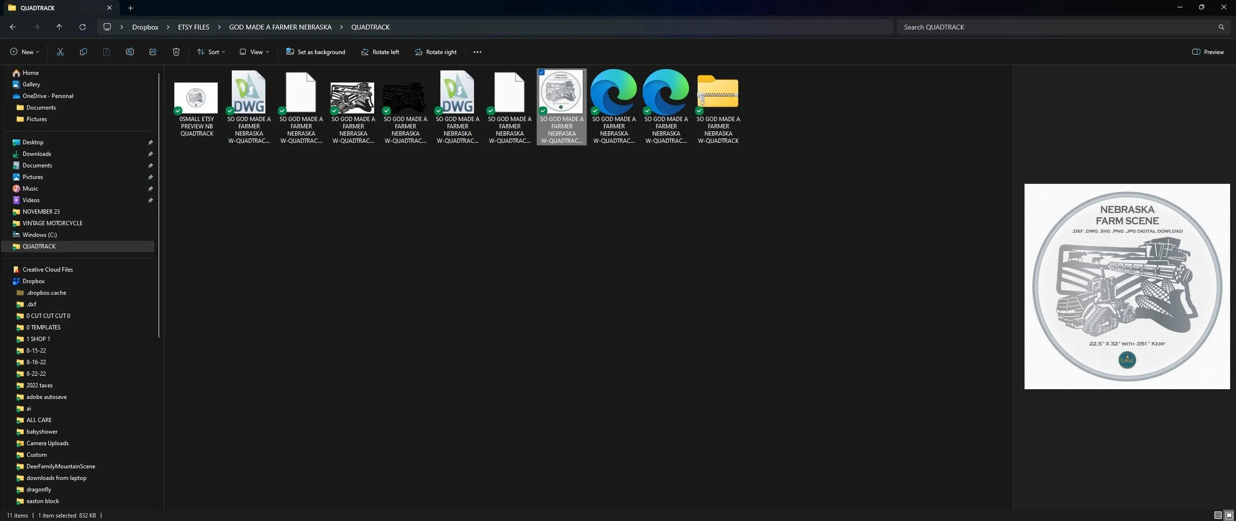Open 2022 taxes folder in sidebar
Viewport: 1236px width, 521px height.
pos(39,385)
